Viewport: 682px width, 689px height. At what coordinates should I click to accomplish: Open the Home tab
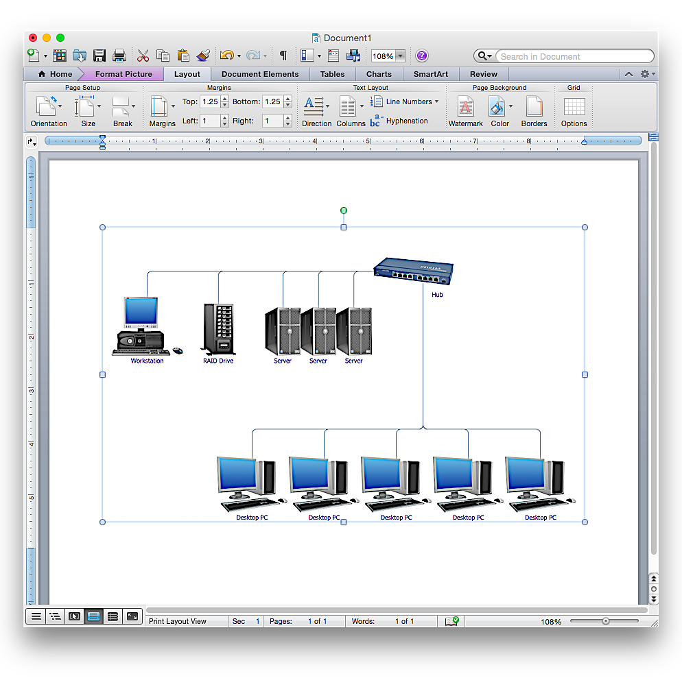click(x=55, y=74)
